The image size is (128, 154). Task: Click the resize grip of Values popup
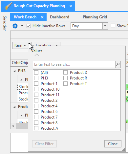(x=124, y=150)
